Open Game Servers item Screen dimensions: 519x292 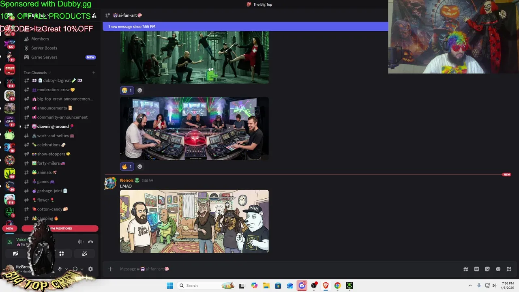pos(60,57)
